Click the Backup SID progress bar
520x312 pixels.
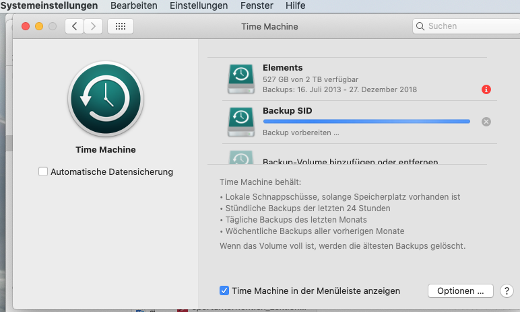[366, 122]
